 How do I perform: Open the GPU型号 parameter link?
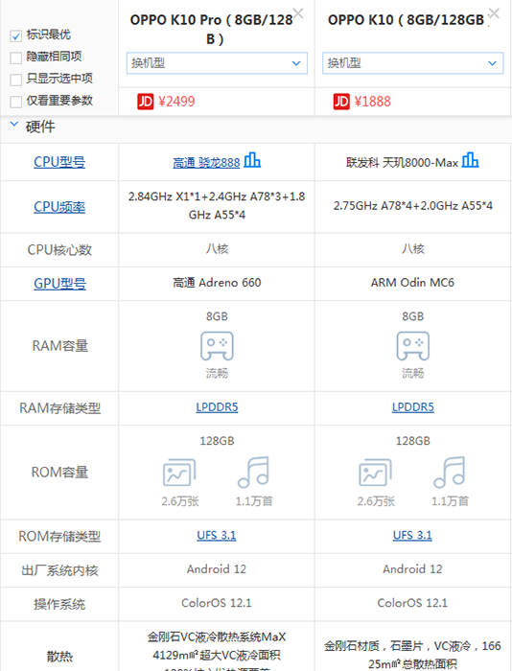click(60, 284)
